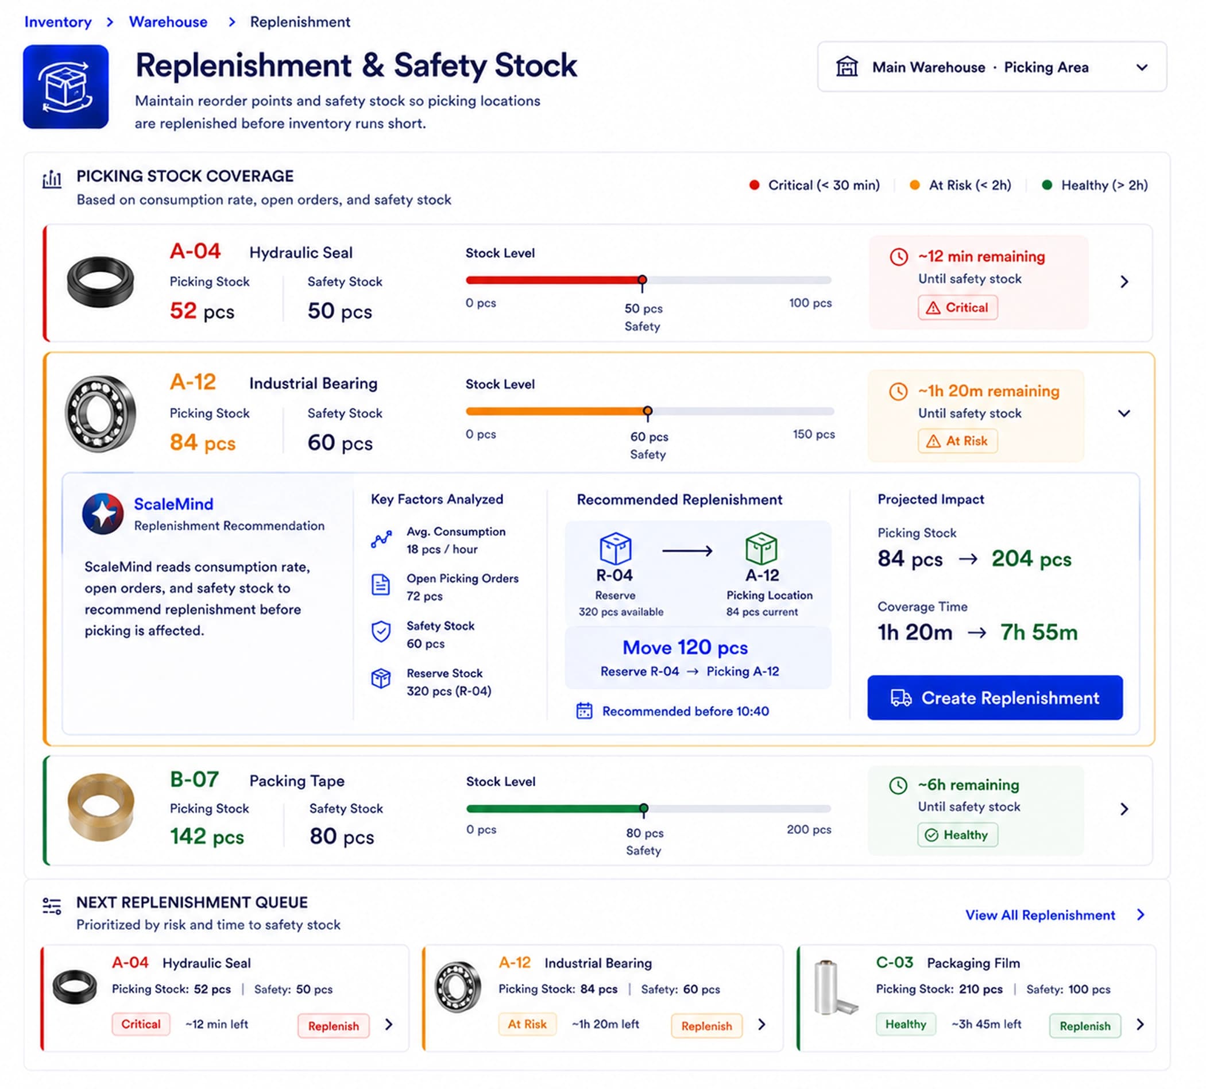Viewport: 1206px width, 1089px height.
Task: Click the red Critical legend dot
Action: point(755,185)
